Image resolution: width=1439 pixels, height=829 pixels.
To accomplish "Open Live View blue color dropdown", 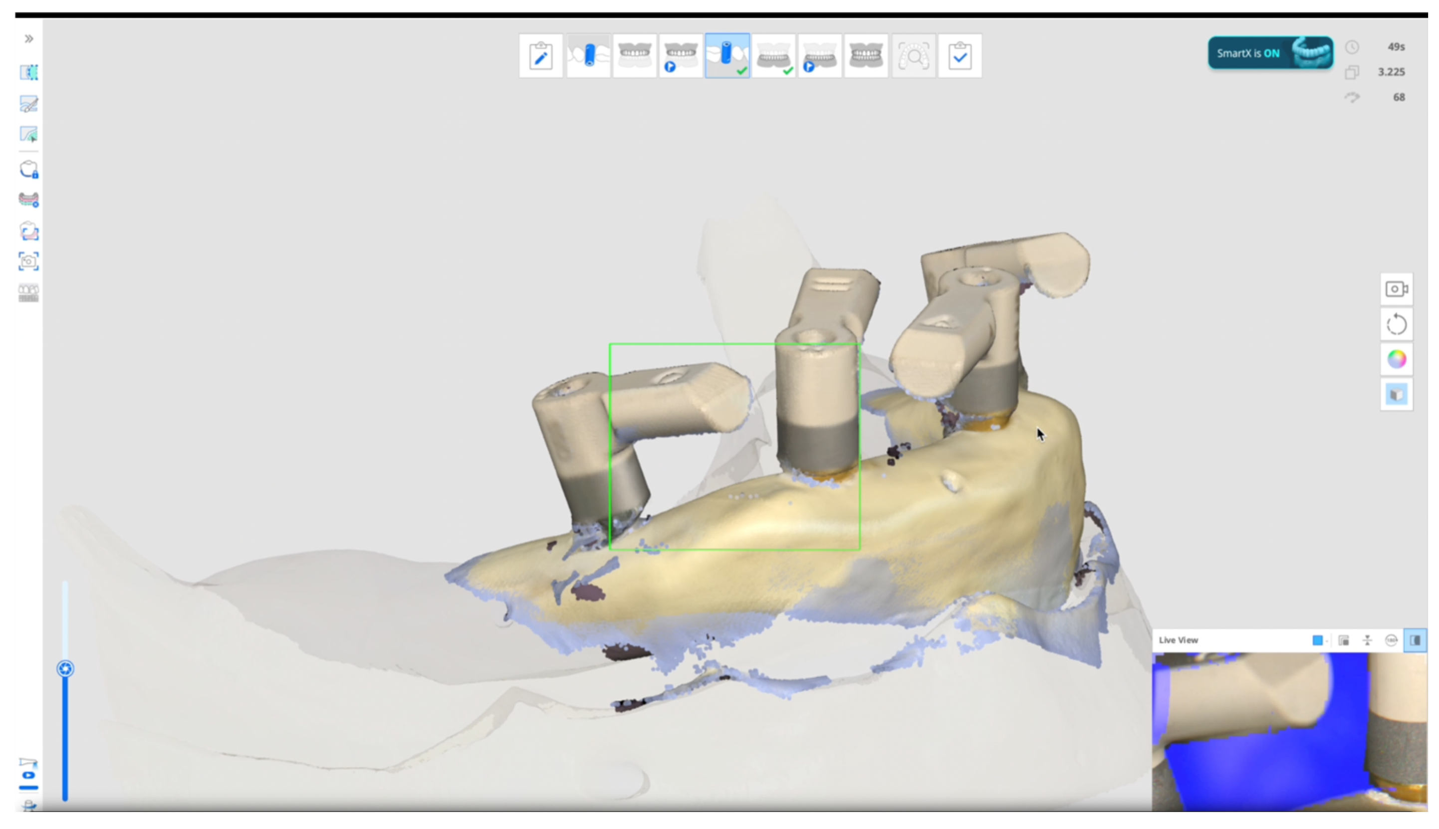I will (x=1319, y=640).
